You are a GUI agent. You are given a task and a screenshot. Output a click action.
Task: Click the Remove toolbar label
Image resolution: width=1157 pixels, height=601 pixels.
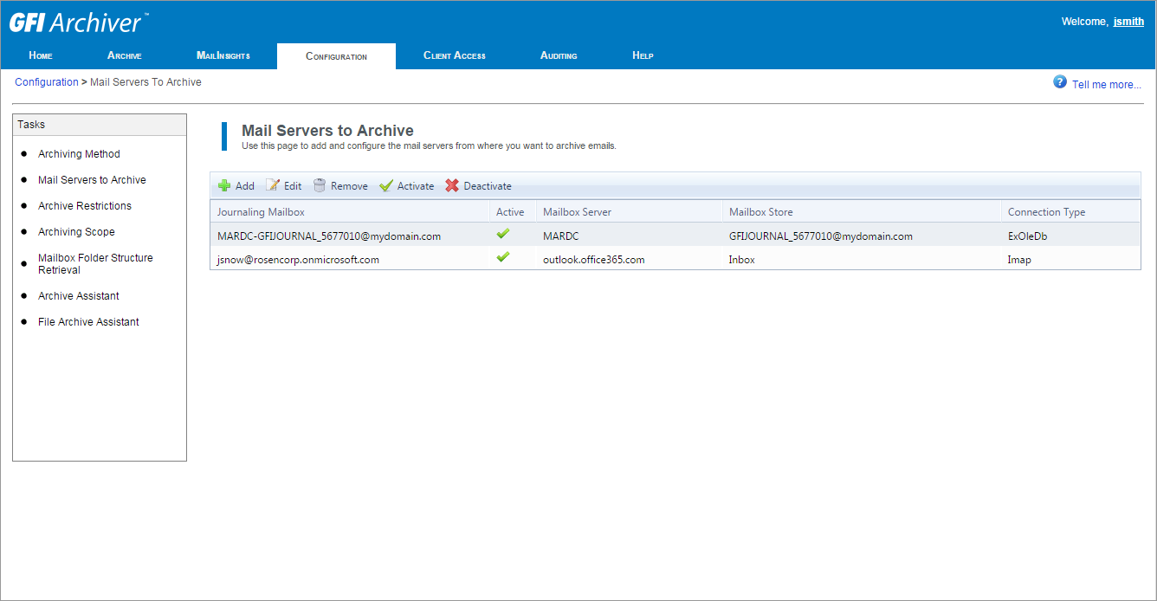point(349,186)
